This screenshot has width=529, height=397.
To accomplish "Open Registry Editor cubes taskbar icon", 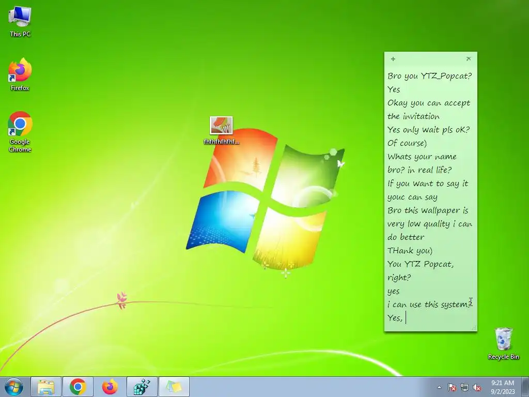I will tap(142, 387).
